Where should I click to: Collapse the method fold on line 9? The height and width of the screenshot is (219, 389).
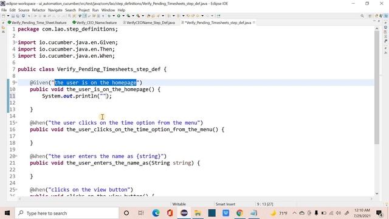point(16,82)
